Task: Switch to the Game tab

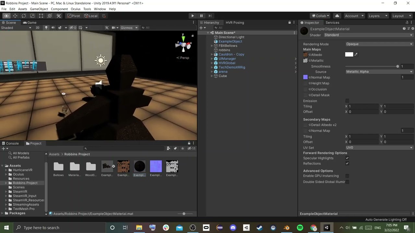Action: click(x=30, y=23)
